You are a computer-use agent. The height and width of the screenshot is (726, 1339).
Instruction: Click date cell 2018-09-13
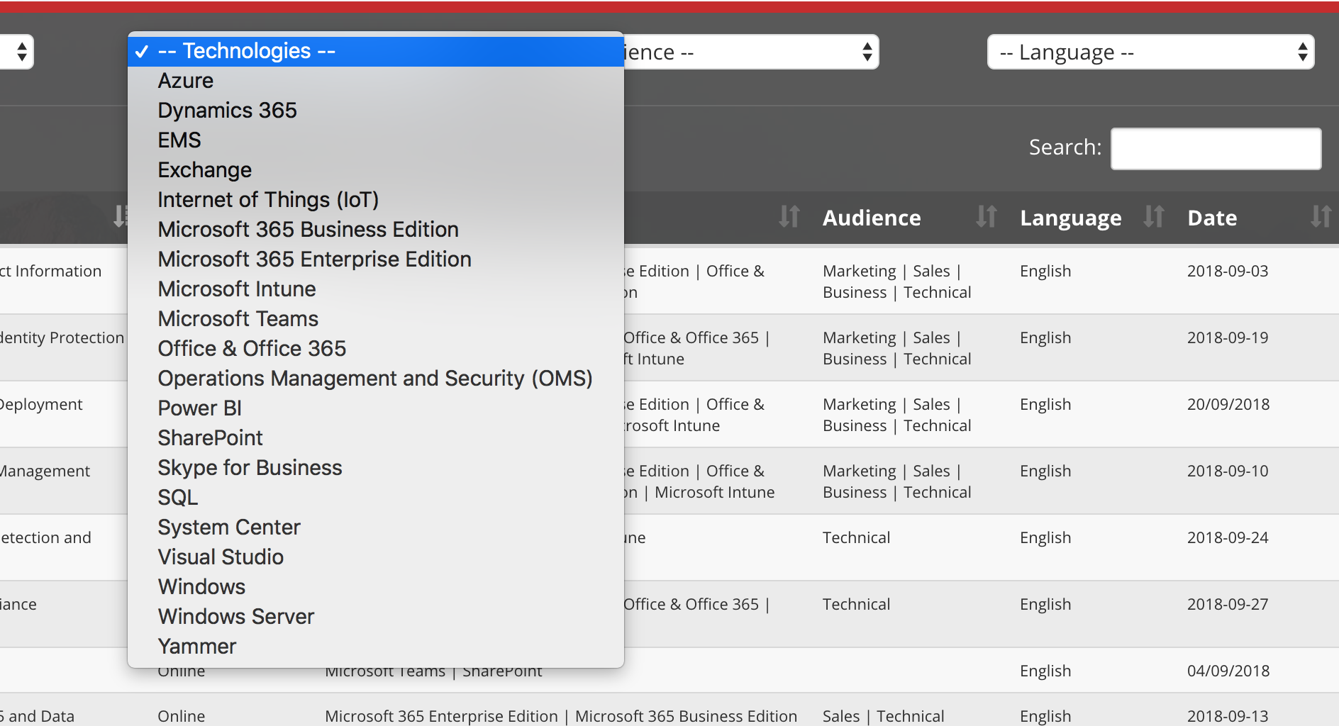(x=1228, y=716)
